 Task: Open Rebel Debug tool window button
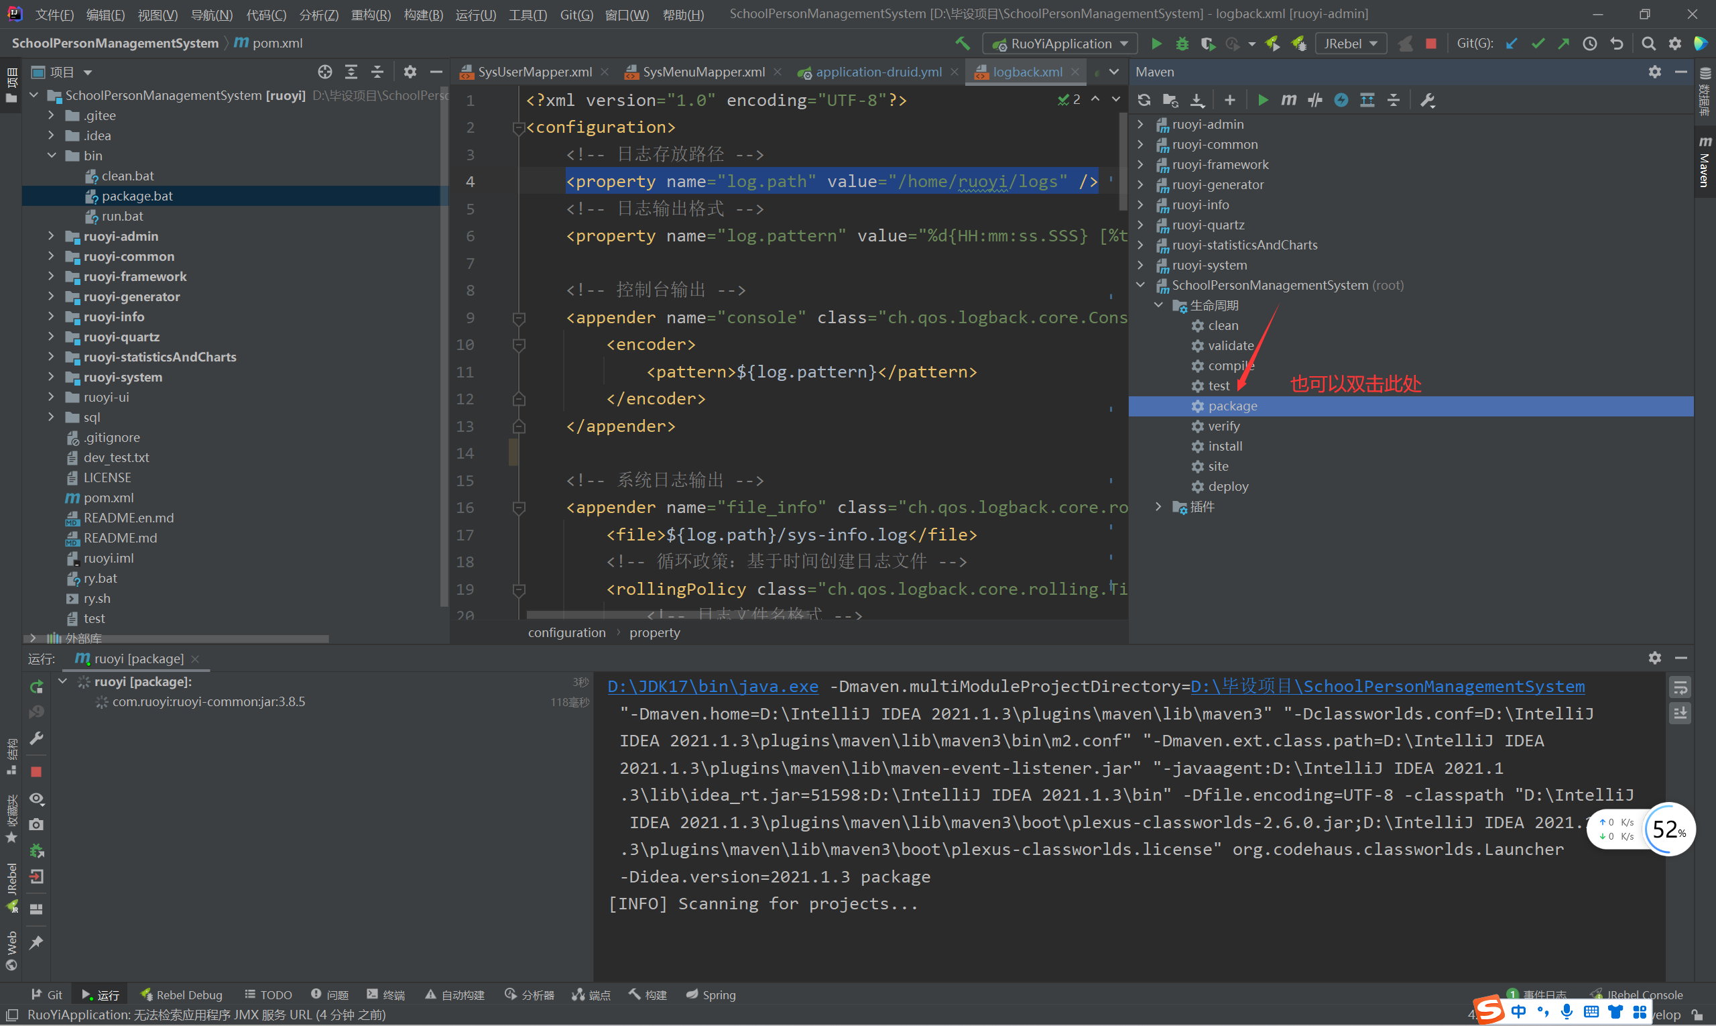coord(181,994)
